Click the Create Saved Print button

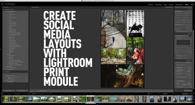coord(169,7)
